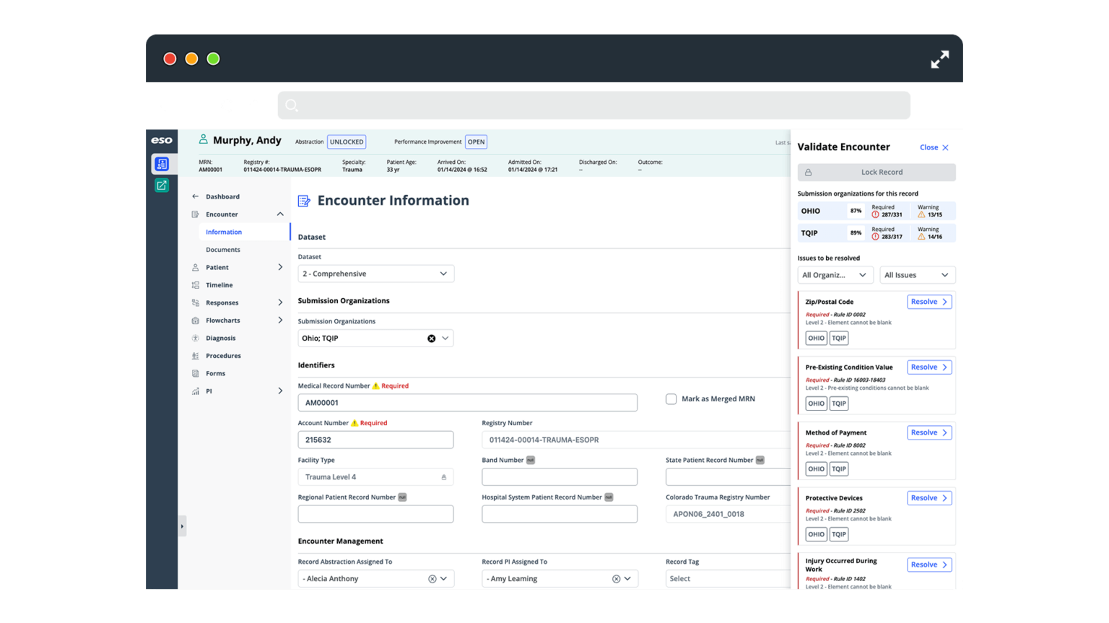Image resolution: width=1109 pixels, height=623 pixels.
Task: Collapse the Encounter section chevron
Action: coord(280,214)
